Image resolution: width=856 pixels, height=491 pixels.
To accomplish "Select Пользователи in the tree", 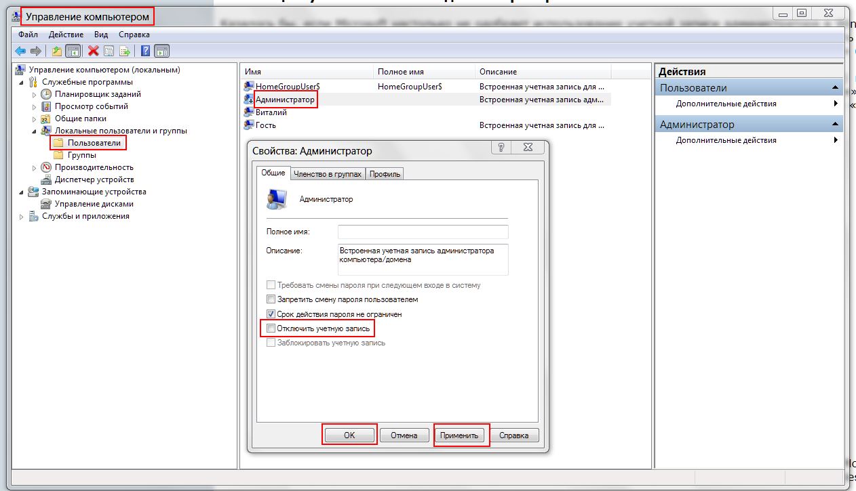I will [x=94, y=143].
